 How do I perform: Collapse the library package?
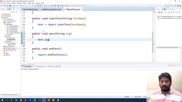point(5,36)
